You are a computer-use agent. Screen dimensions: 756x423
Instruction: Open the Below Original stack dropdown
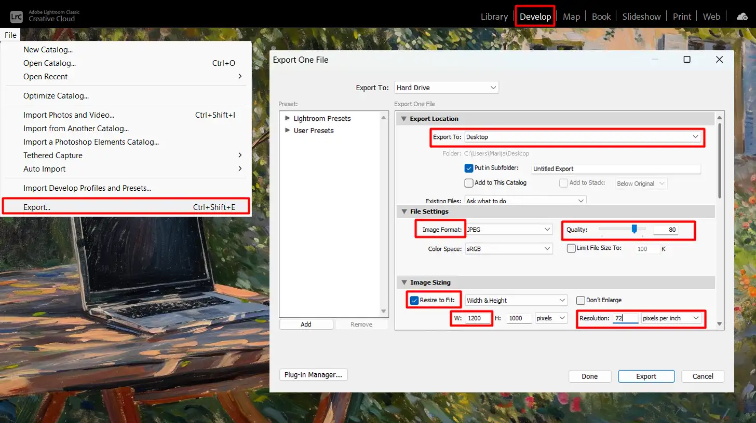click(x=641, y=184)
